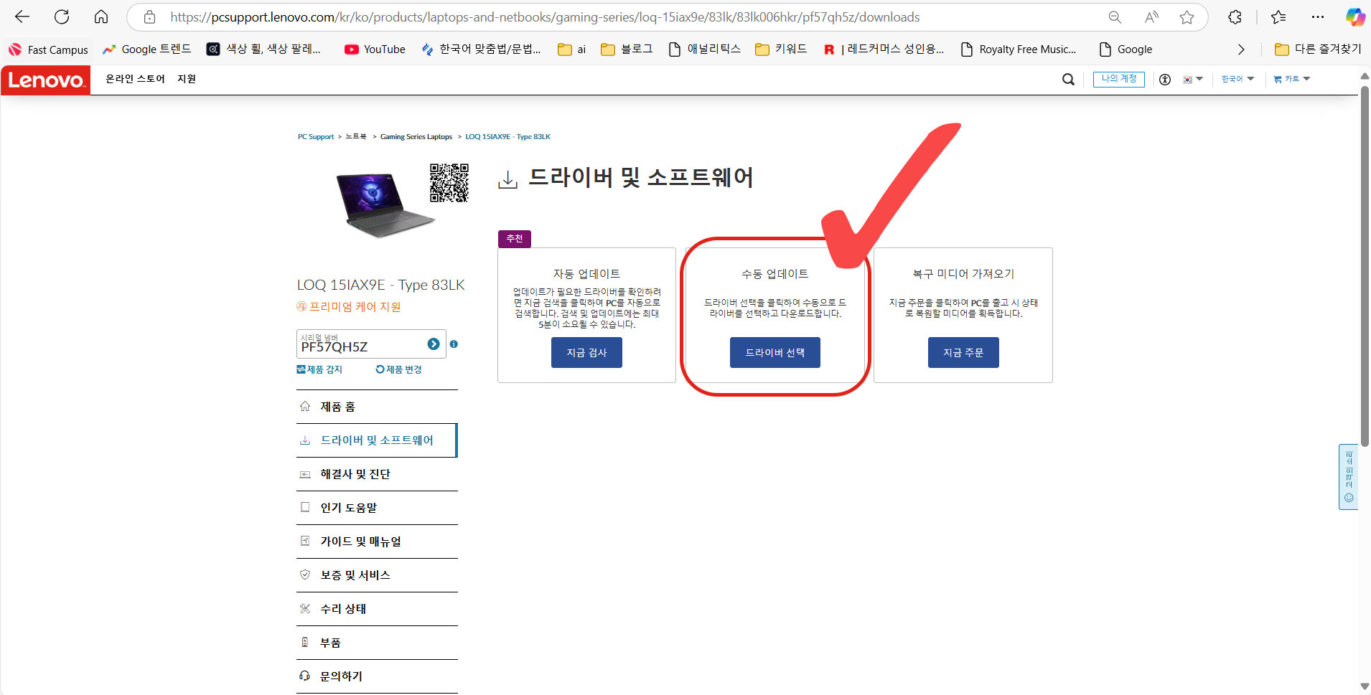Add this page to favorites with the star icon
Screen dimensions: 1371x695
tap(1187, 17)
